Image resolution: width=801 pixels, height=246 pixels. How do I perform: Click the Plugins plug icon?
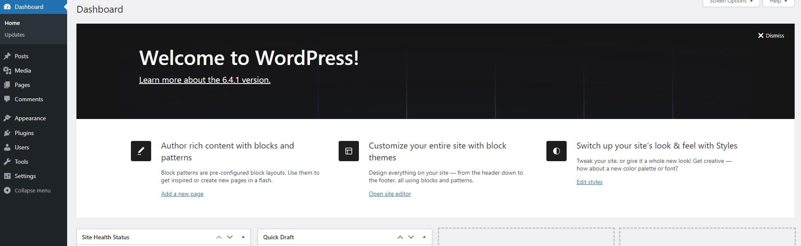tap(7, 133)
